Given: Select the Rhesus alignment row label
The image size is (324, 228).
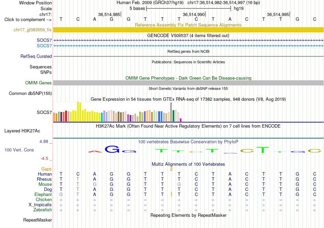Looking at the screenshot, I should [x=44, y=179].
